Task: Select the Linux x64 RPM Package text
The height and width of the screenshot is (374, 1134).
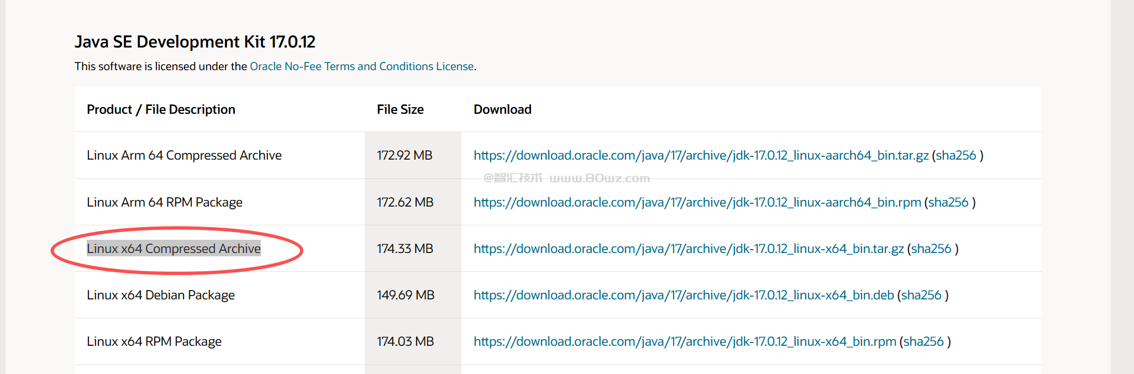Action: pyautogui.click(x=154, y=341)
